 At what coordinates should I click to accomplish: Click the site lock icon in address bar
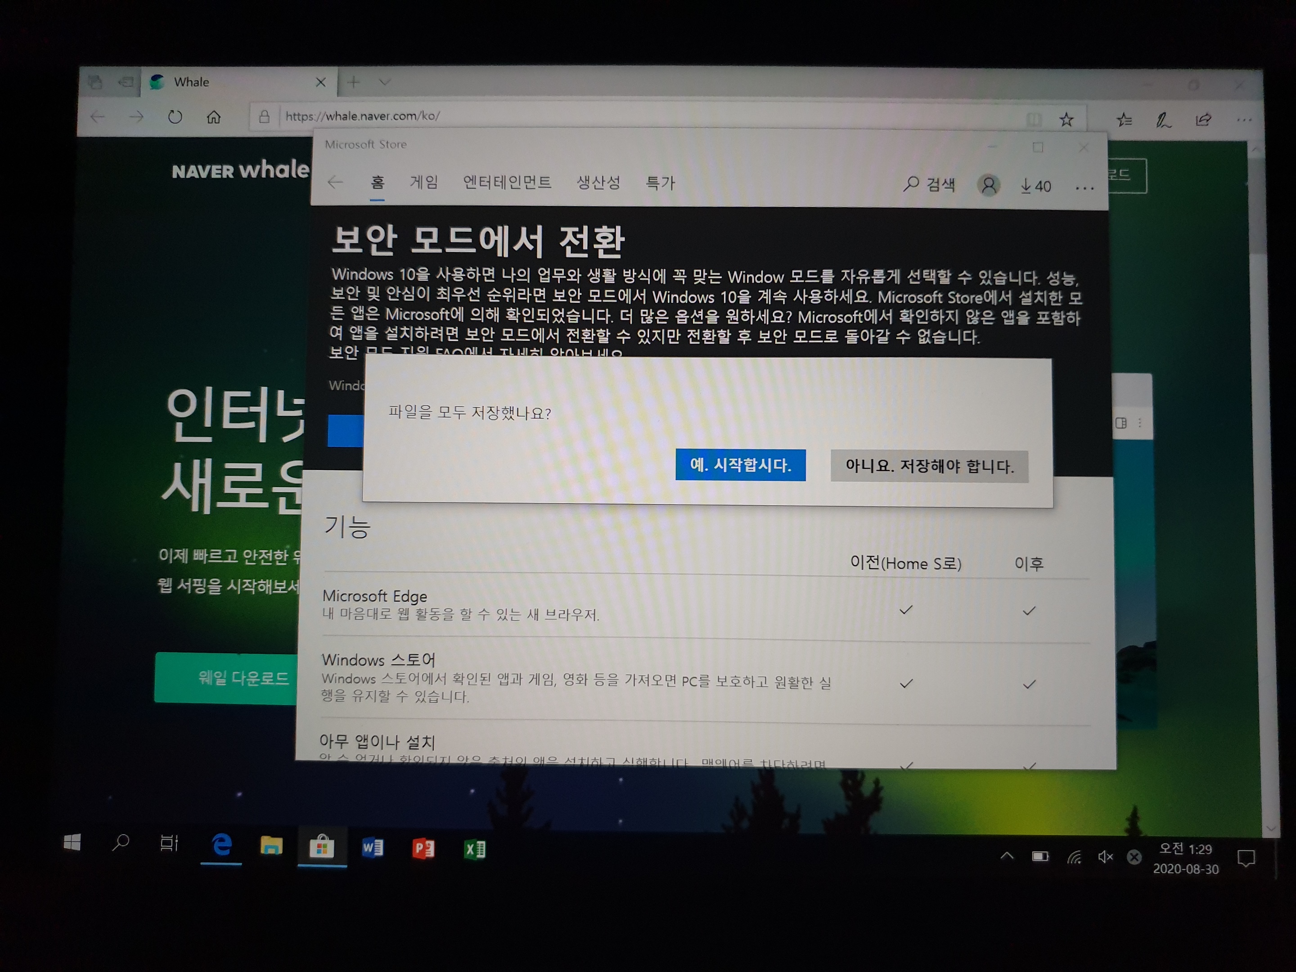click(x=264, y=117)
